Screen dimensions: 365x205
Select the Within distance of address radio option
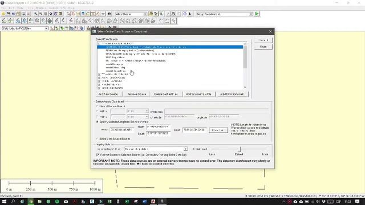coord(98,111)
